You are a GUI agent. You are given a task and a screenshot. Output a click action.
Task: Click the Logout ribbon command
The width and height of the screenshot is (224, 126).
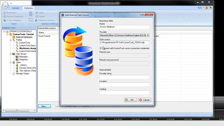(40, 16)
